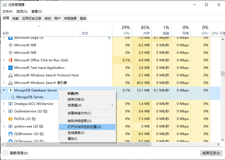The width and height of the screenshot is (225, 160).
Task: Click the vertical scrollbar thumb
Action: tap(223, 74)
